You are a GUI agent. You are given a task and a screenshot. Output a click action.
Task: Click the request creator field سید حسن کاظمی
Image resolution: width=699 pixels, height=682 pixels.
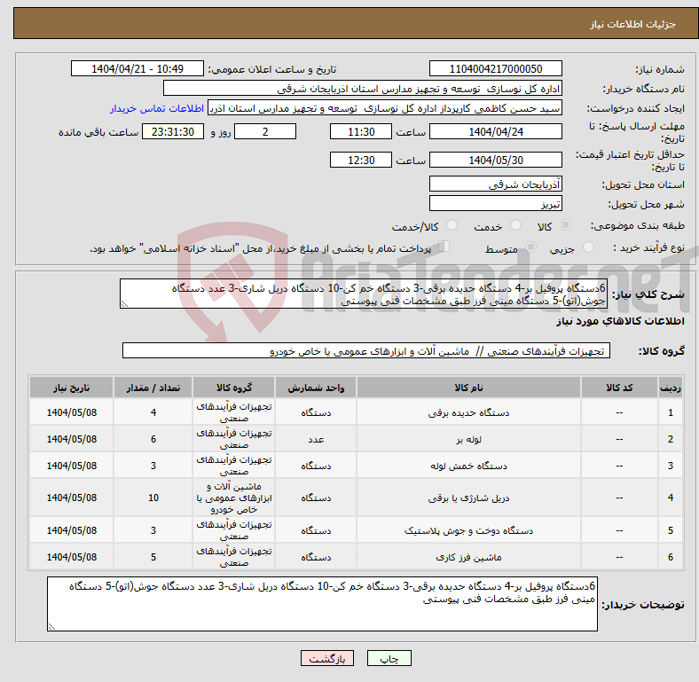tap(385, 108)
